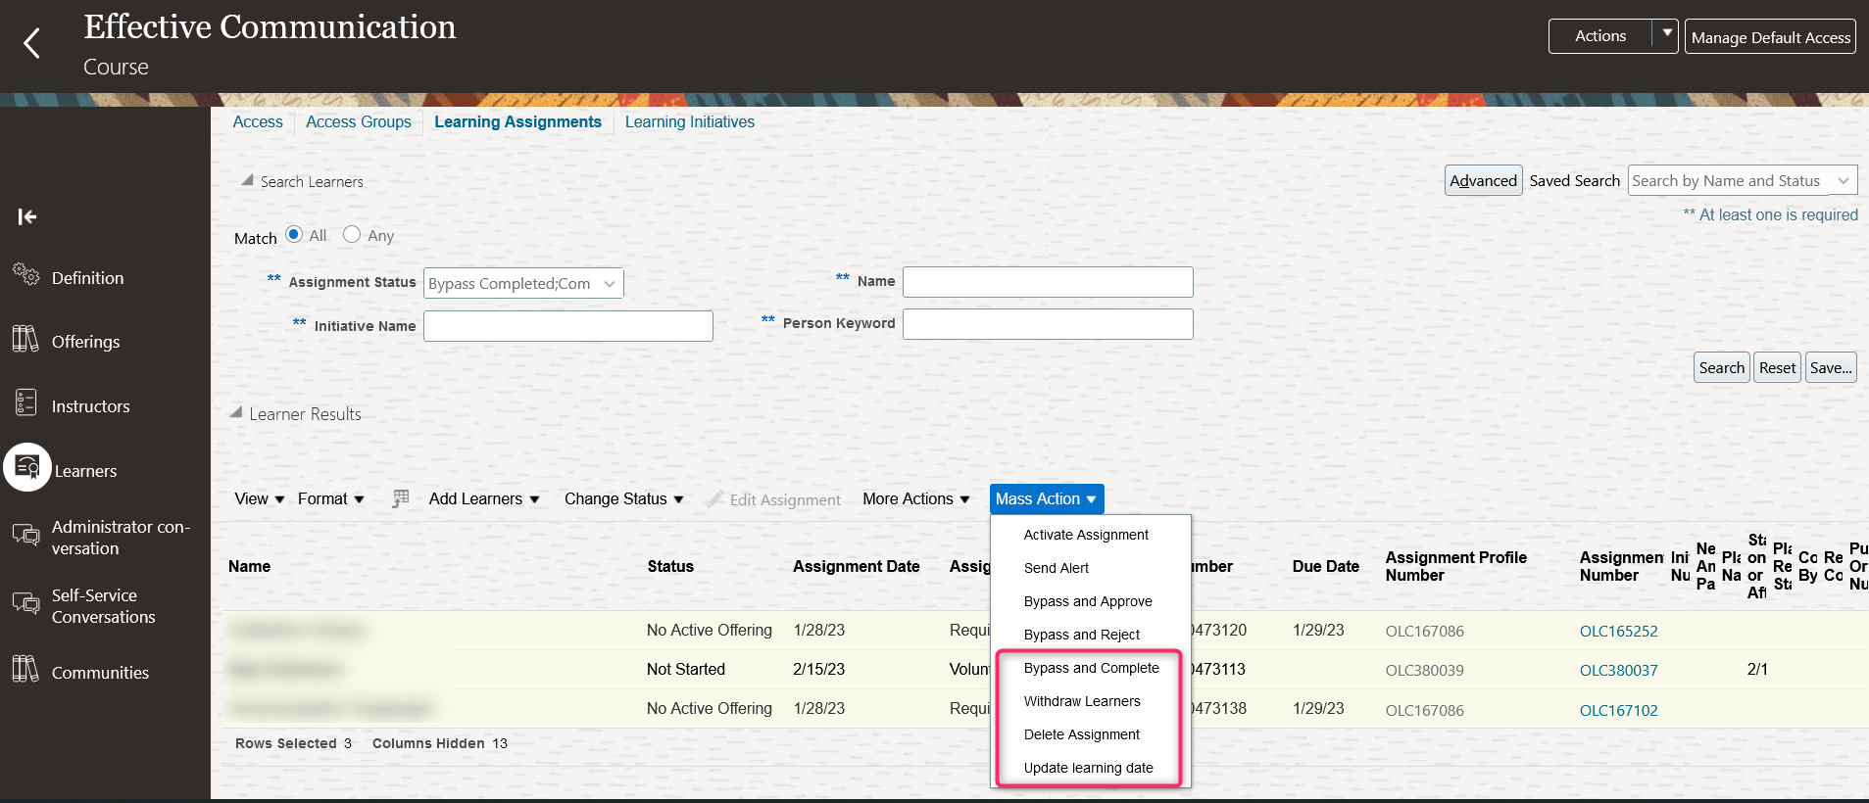Open assignment link OLC165252
This screenshot has height=803, width=1869.
click(x=1618, y=631)
